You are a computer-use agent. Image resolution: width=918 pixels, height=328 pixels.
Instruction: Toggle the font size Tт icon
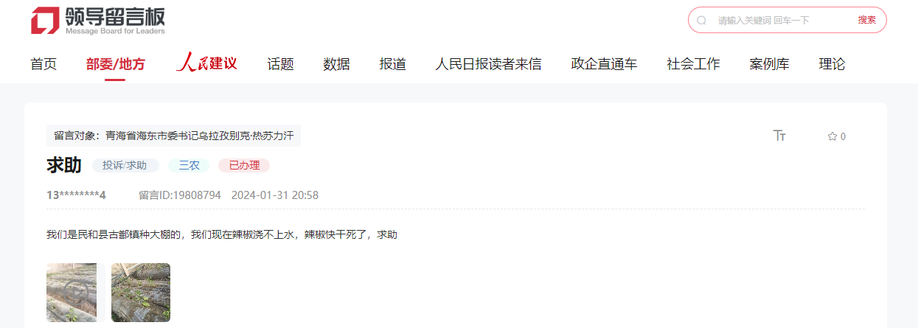tap(779, 136)
